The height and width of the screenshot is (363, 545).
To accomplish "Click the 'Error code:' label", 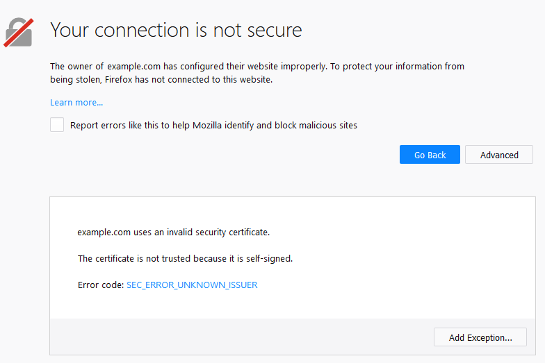I will (100, 285).
